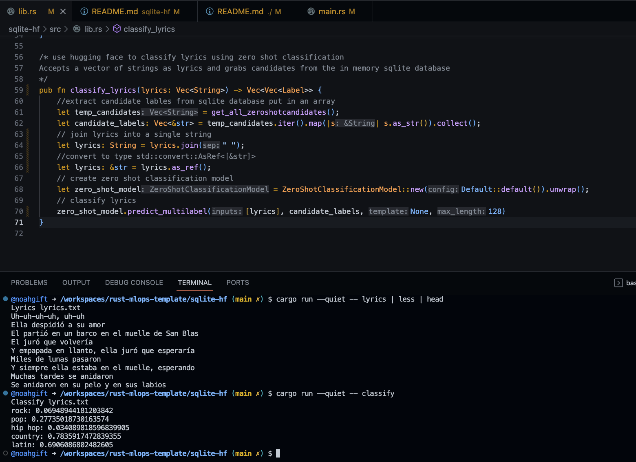Open the OUTPUT panel tab
Image resolution: width=636 pixels, height=462 pixels.
(x=76, y=282)
